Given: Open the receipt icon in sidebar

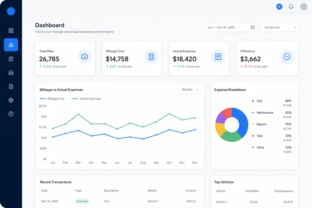Looking at the screenshot, I should (x=11, y=59).
